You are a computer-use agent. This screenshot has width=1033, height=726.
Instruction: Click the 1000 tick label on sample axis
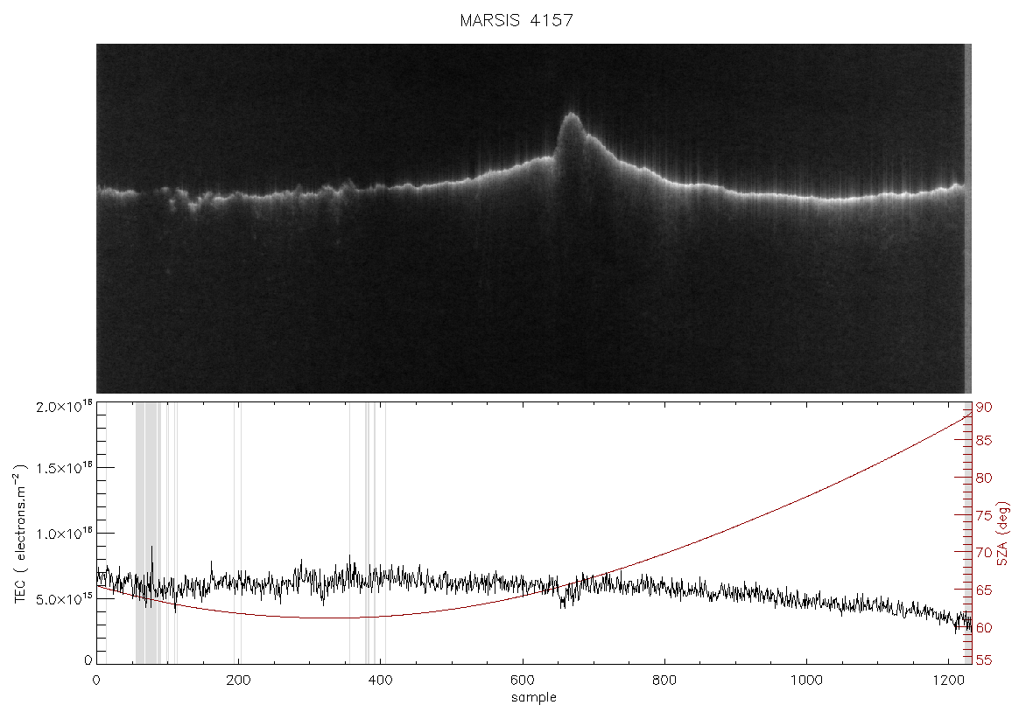[x=806, y=680]
